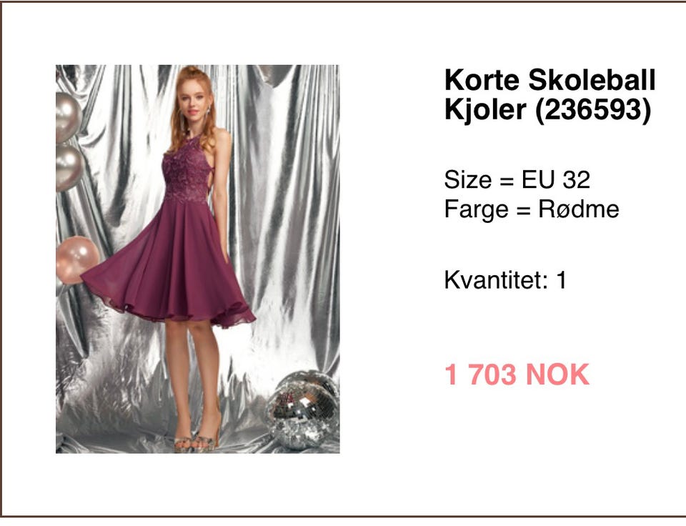Click the Size = EU 32 line
The height and width of the screenshot is (526, 686).
pos(517,179)
